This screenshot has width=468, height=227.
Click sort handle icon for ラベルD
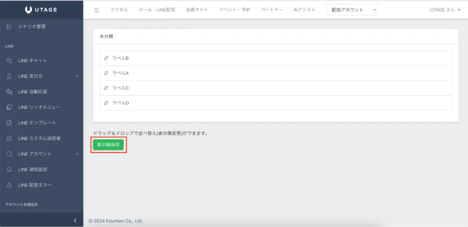106,103
